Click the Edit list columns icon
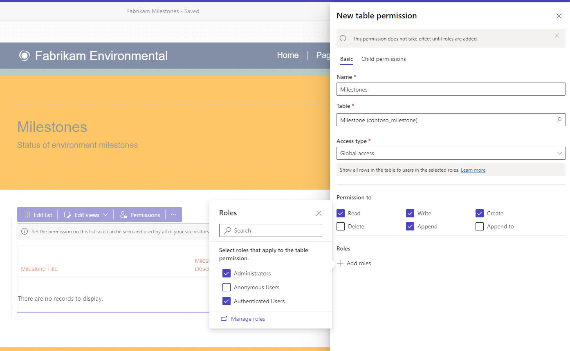Viewport: 570px width, 351px height. point(27,215)
